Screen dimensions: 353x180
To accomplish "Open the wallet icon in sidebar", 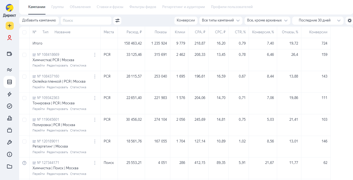I will coord(9,54).
